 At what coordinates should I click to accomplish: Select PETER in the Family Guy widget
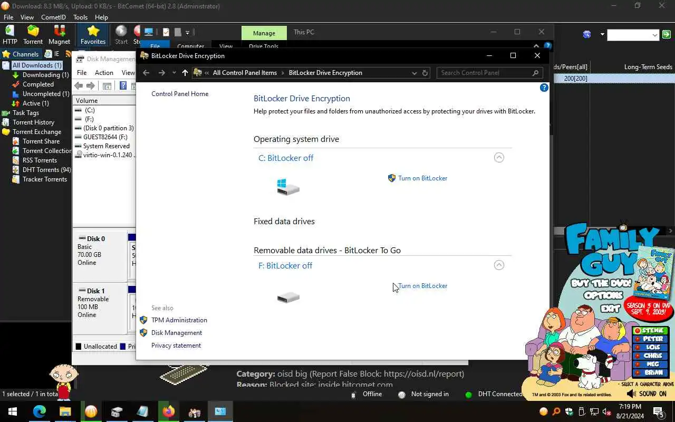(x=650, y=339)
